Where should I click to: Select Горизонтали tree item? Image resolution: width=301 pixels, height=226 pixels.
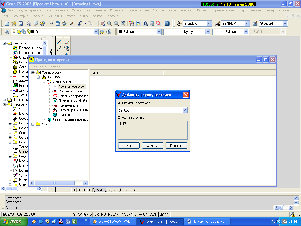(x=68, y=105)
